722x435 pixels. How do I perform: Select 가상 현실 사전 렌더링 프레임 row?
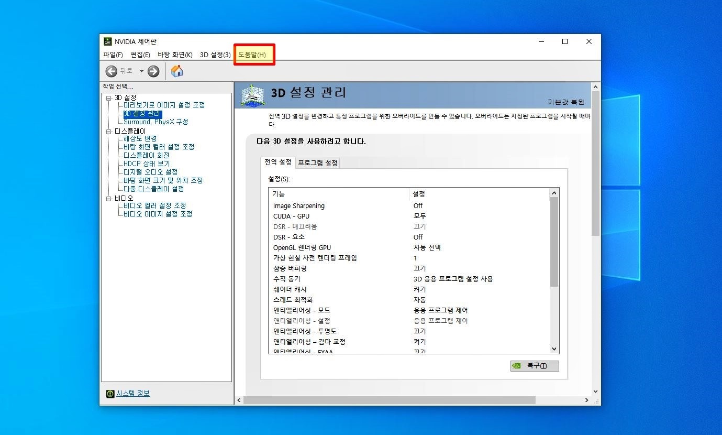[409, 258]
